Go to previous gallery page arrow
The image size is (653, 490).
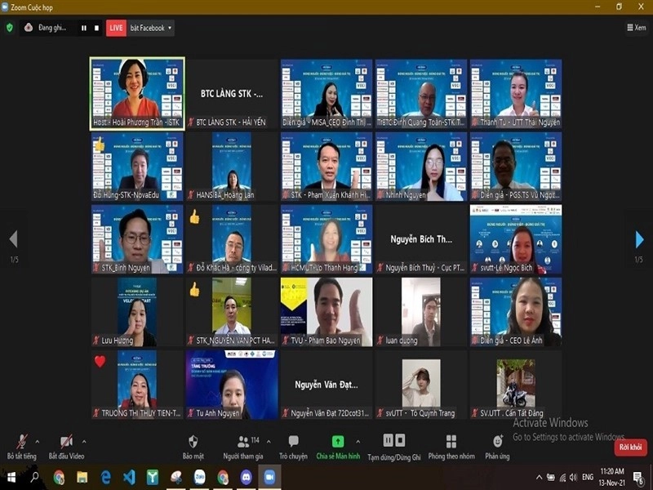tap(12, 238)
